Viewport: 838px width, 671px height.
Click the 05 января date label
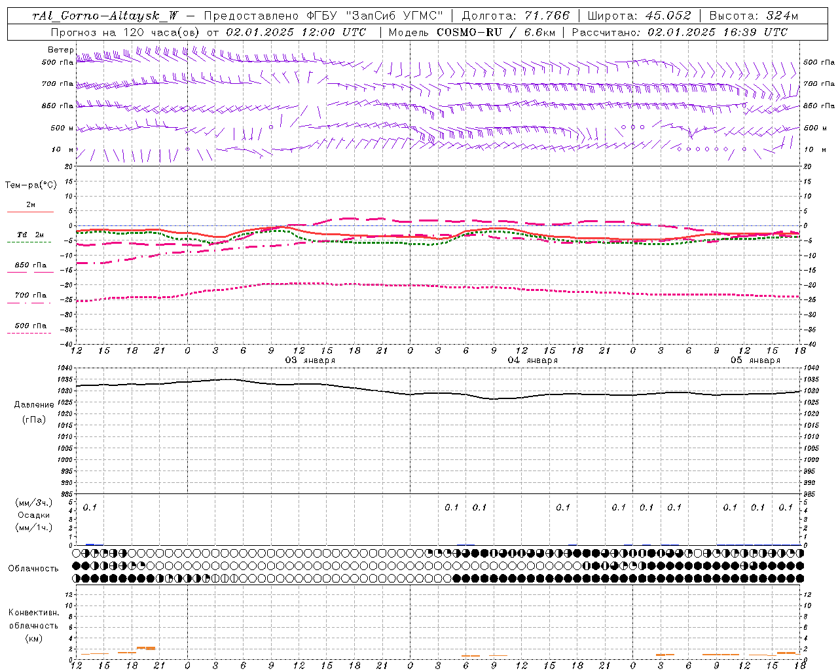tap(756, 360)
